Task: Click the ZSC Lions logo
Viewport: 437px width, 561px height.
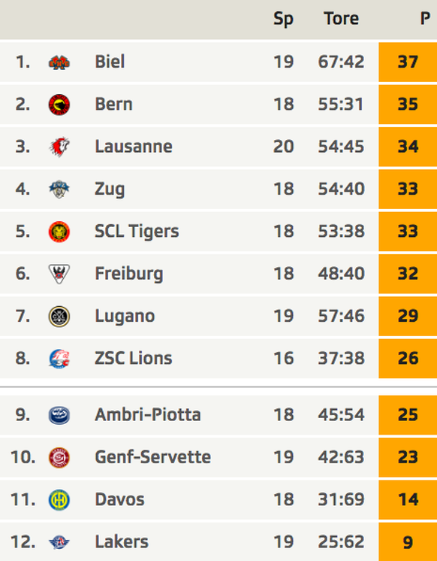Action: click(x=59, y=359)
